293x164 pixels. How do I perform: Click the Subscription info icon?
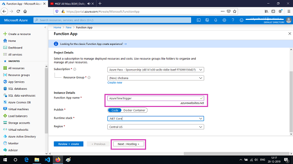coord(75,69)
